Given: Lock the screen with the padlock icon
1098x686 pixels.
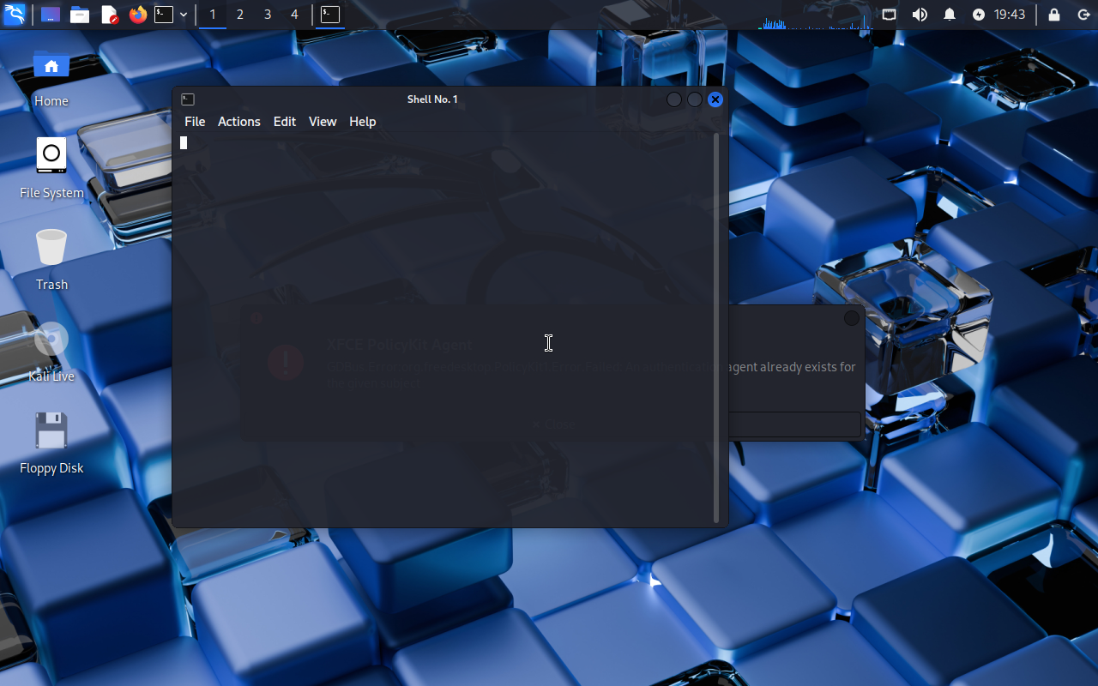Looking at the screenshot, I should [1054, 15].
